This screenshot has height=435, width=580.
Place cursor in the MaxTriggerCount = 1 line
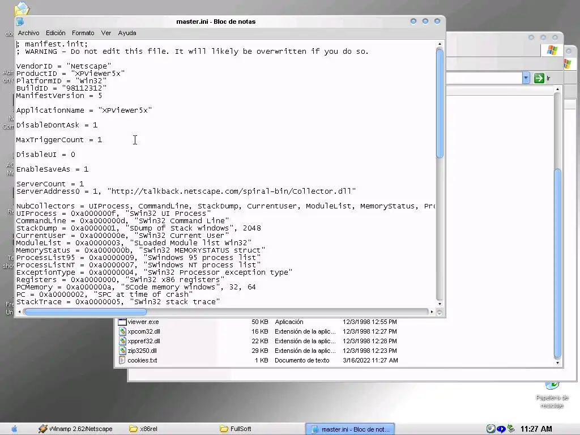click(x=59, y=140)
